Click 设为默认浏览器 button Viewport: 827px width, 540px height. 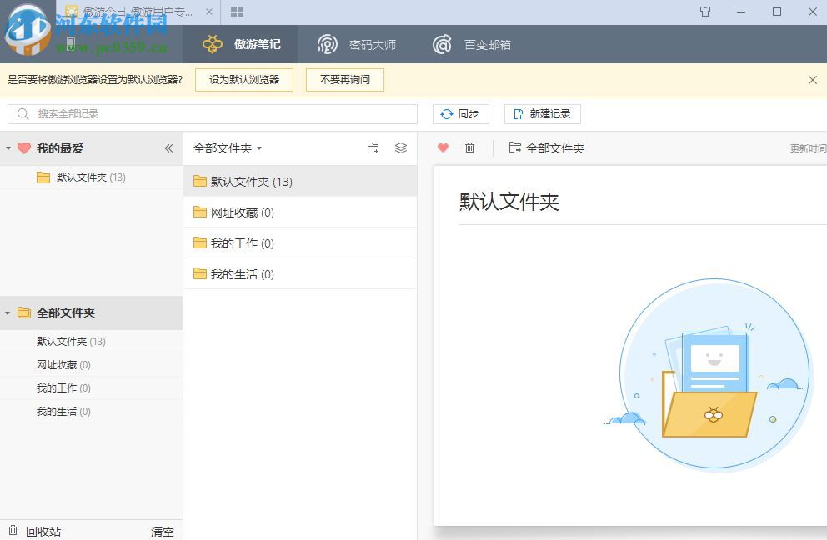tap(243, 80)
